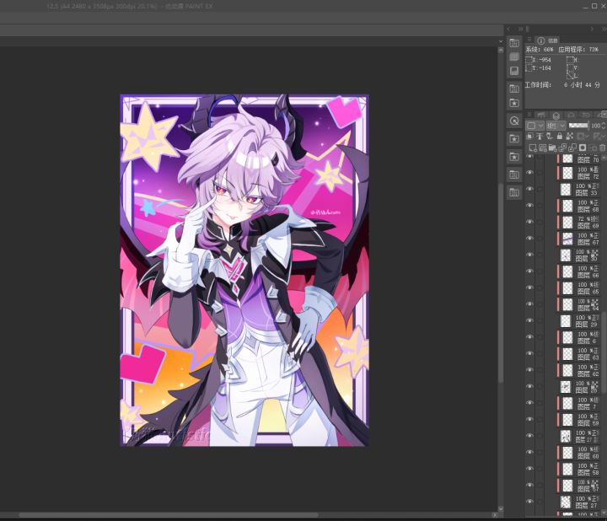Hide layer 72 with its eye icon
This screenshot has height=521, width=607.
tap(529, 173)
